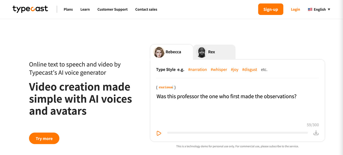Click the Sign-up button
This screenshot has width=343, height=155.
click(x=271, y=9)
